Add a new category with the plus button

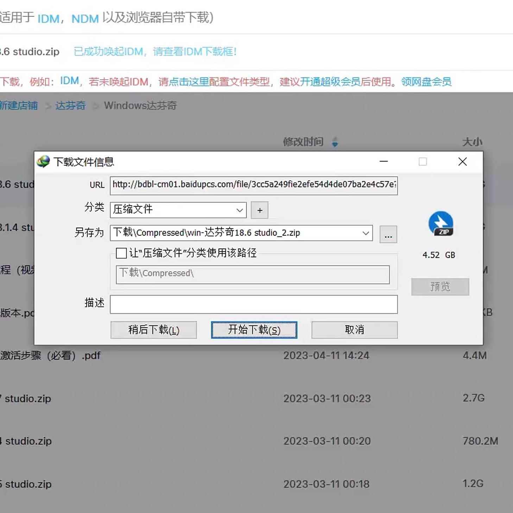(x=260, y=210)
